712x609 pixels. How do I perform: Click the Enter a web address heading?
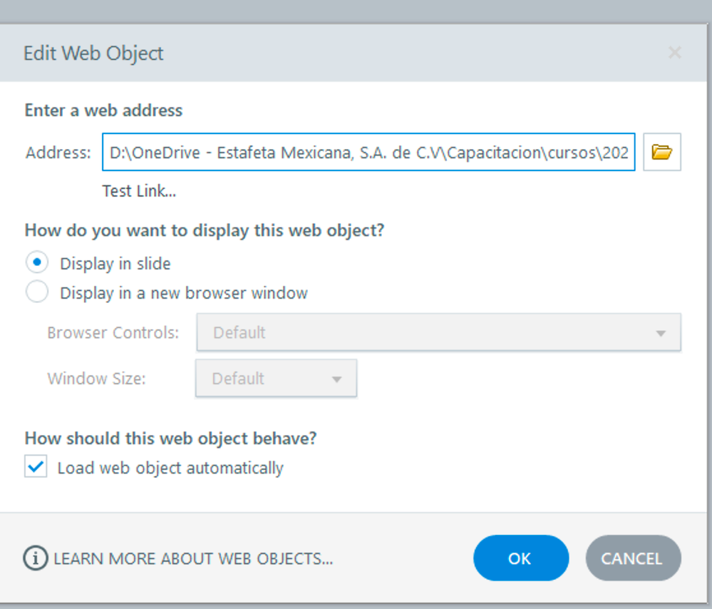click(x=103, y=111)
